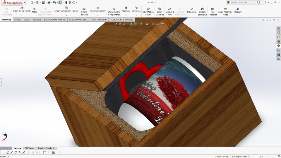This screenshot has width=281, height=158.
Task: Open Appearances color ball in task pane
Action: 278,46
